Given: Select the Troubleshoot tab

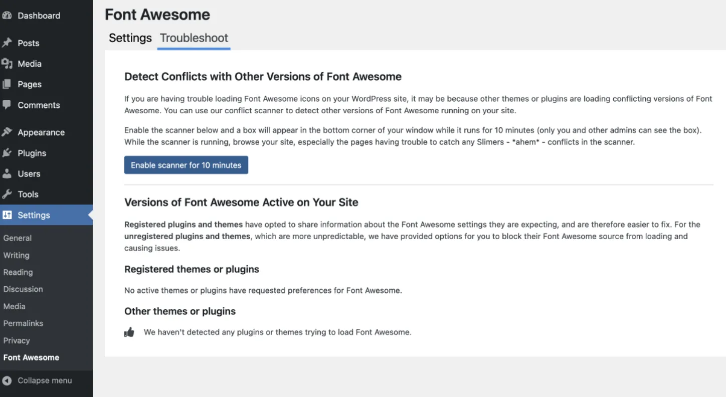Looking at the screenshot, I should click(x=194, y=38).
